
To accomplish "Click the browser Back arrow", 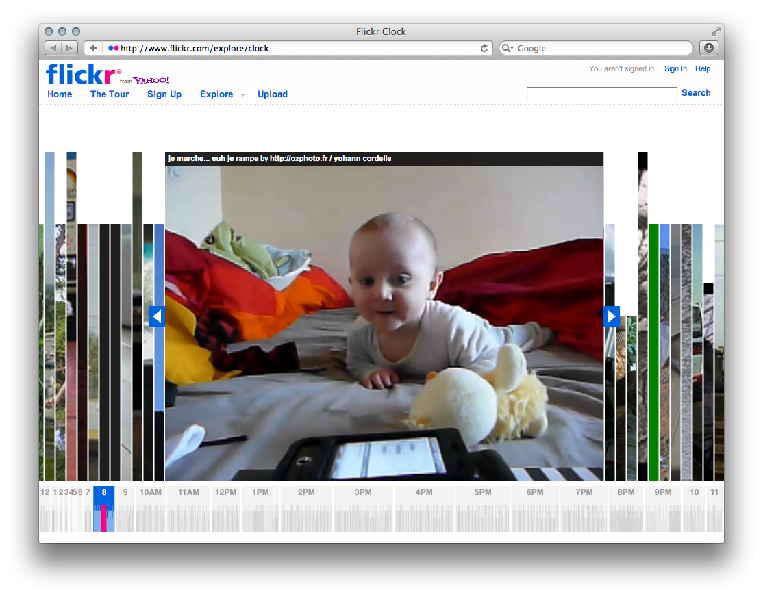I will click(52, 48).
